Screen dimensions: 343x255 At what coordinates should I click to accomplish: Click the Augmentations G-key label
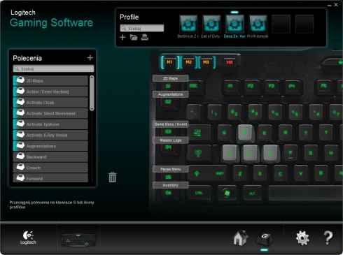point(171,94)
